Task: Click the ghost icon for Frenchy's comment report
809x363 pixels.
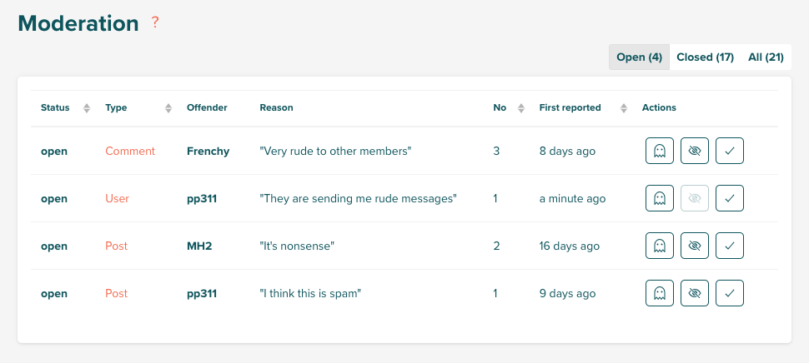Action: 660,151
